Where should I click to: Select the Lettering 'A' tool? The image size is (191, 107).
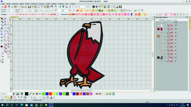pyautogui.click(x=2, y=28)
